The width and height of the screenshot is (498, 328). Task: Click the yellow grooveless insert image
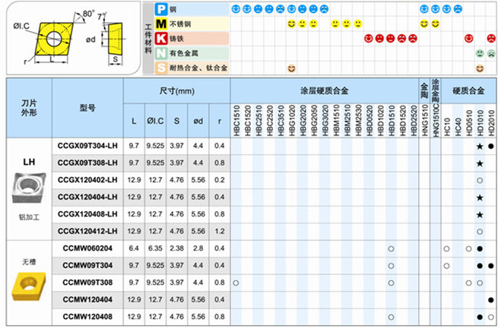tap(28, 289)
